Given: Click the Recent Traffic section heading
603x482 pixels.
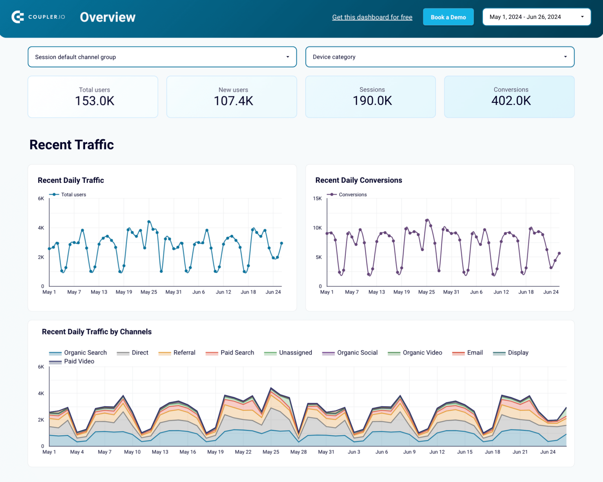Looking at the screenshot, I should click(x=71, y=144).
